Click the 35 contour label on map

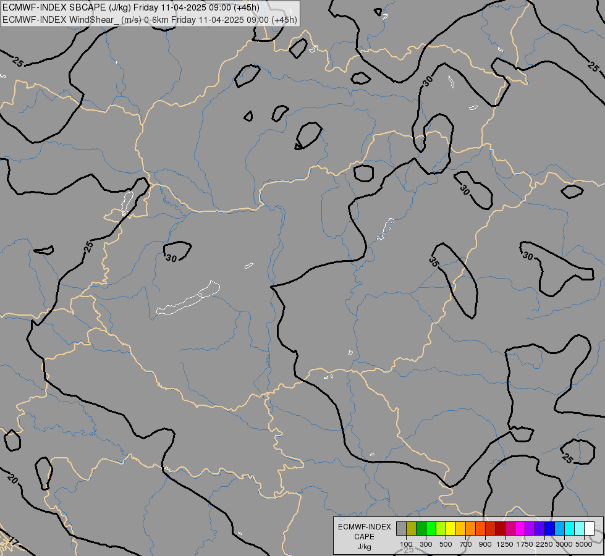pyautogui.click(x=434, y=262)
